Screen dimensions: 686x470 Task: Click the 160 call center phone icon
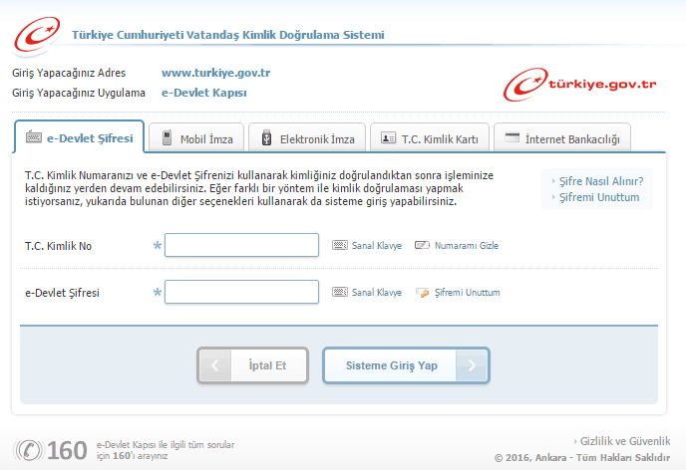tap(30, 450)
